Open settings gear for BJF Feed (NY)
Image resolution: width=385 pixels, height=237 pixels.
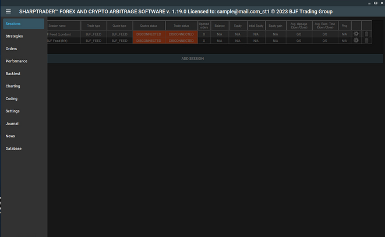click(356, 40)
